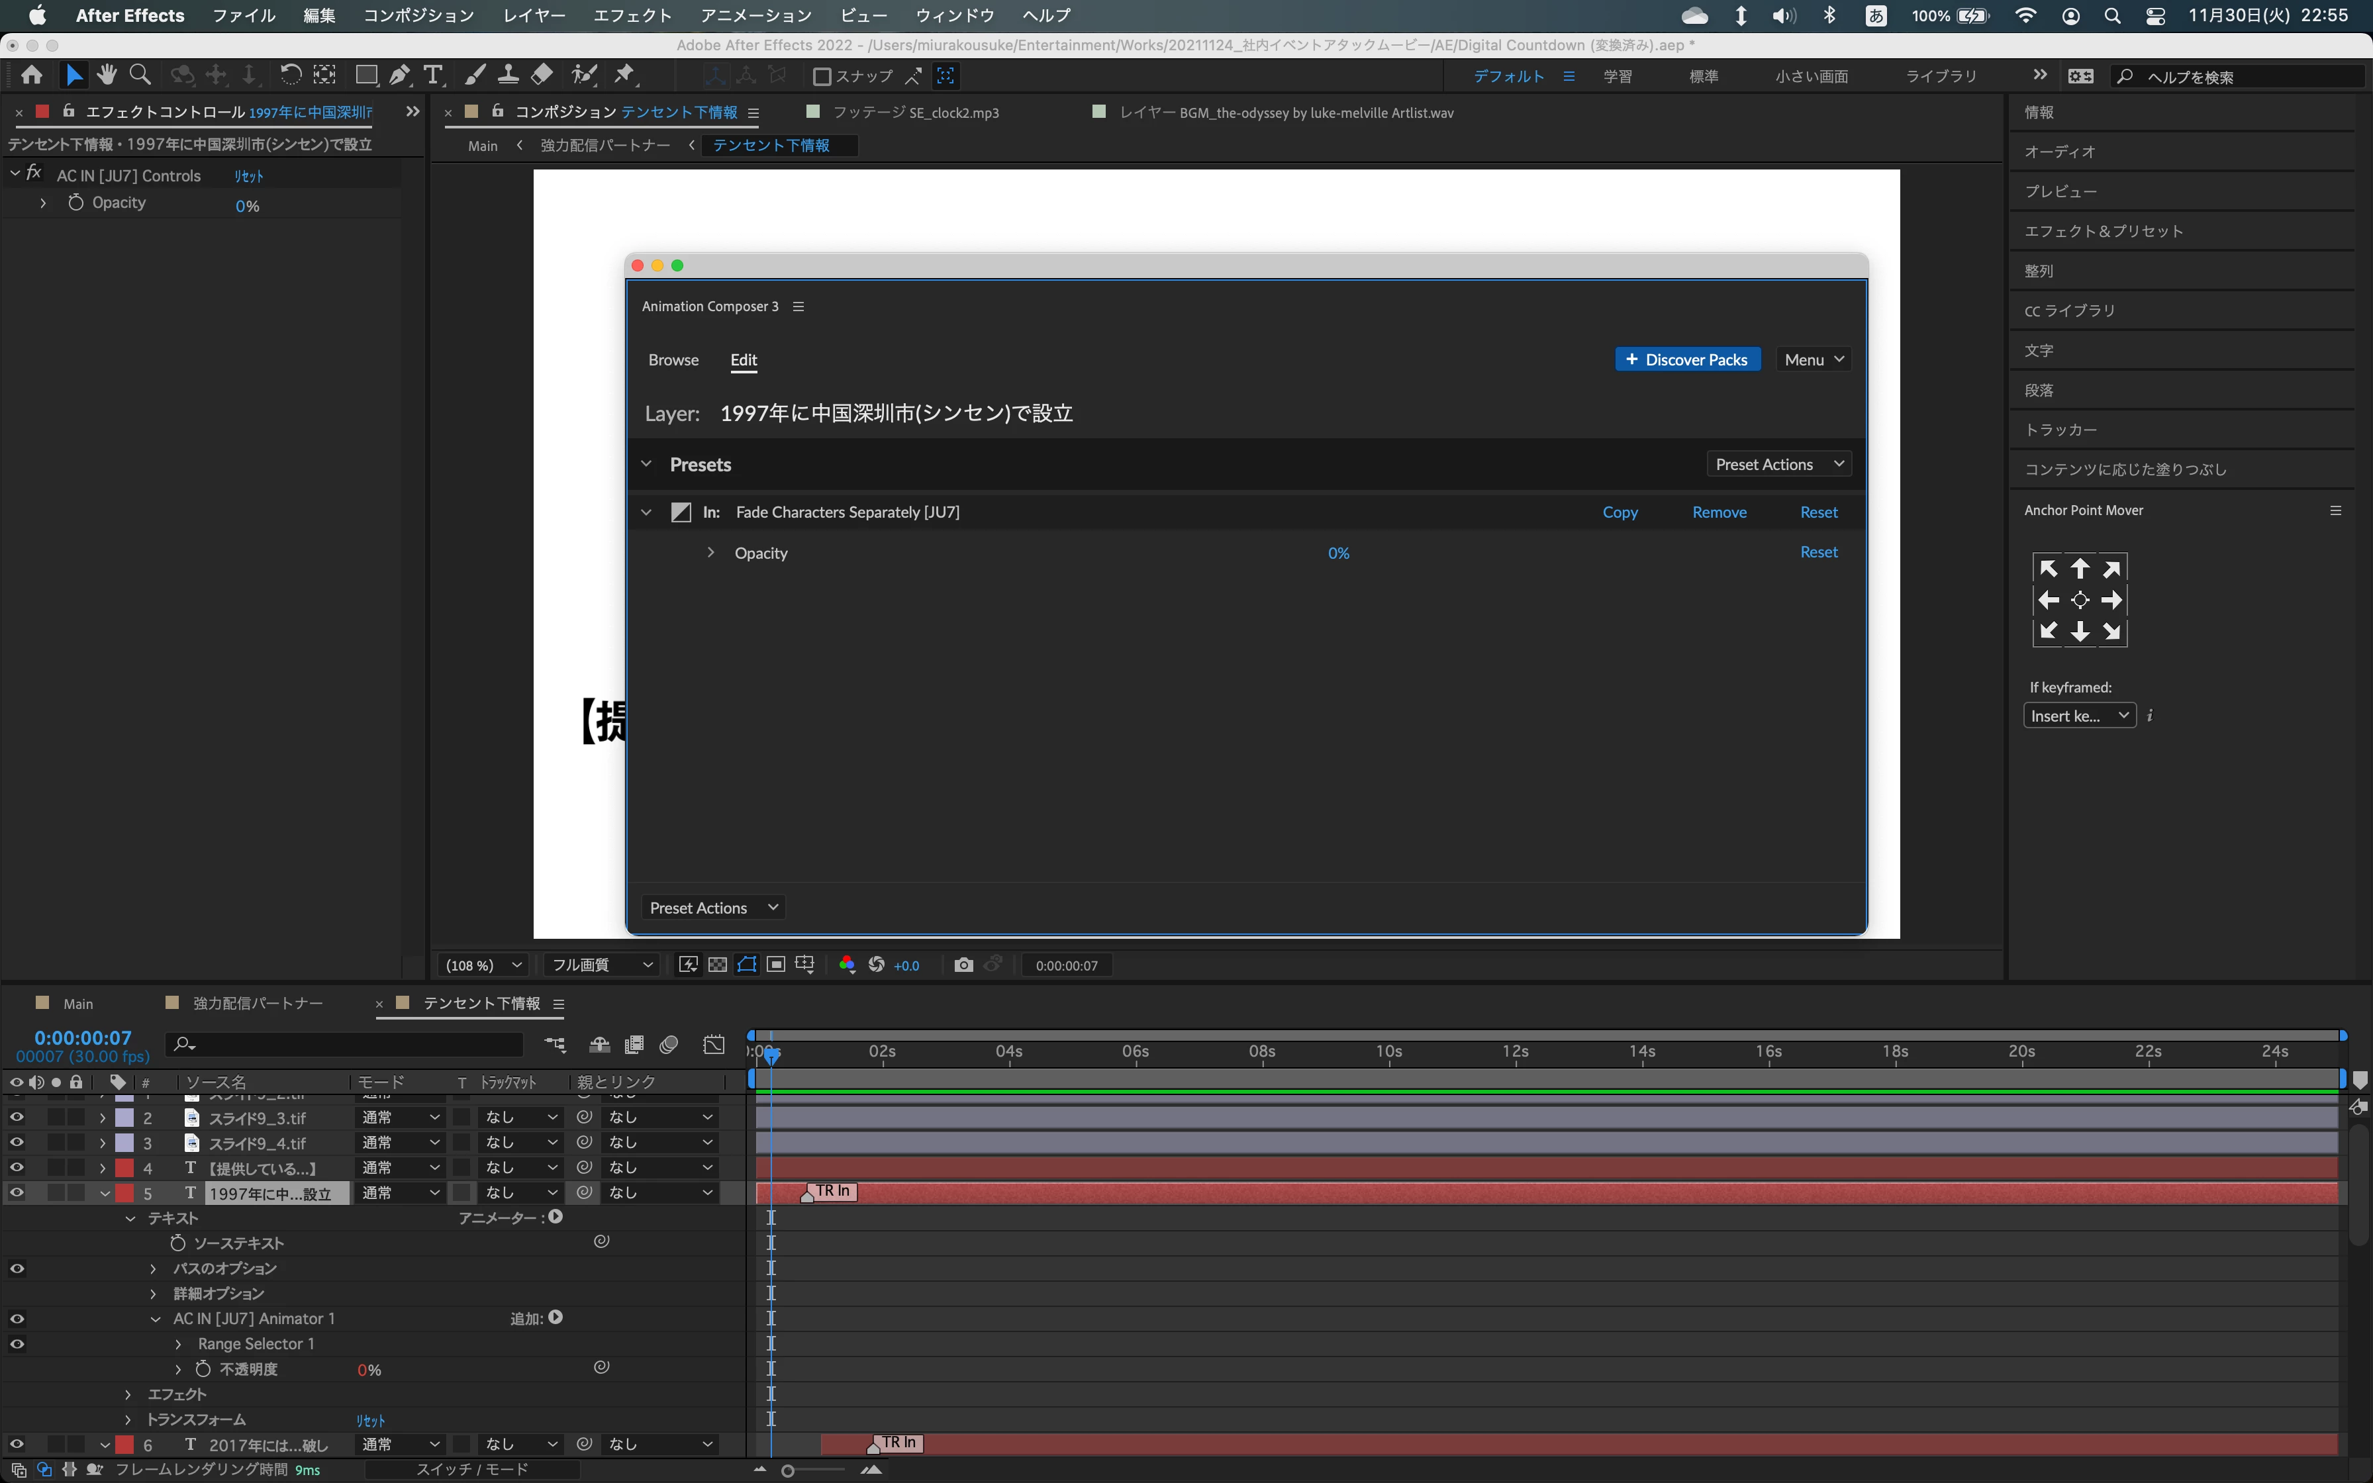Viewport: 2373px width, 1483px height.
Task: Select the Eraser tool
Action: (542, 75)
